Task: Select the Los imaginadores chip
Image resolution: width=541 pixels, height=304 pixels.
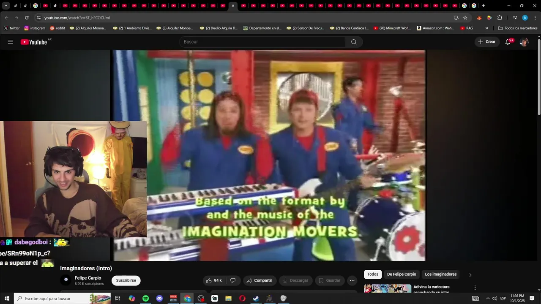Action: pyautogui.click(x=441, y=274)
